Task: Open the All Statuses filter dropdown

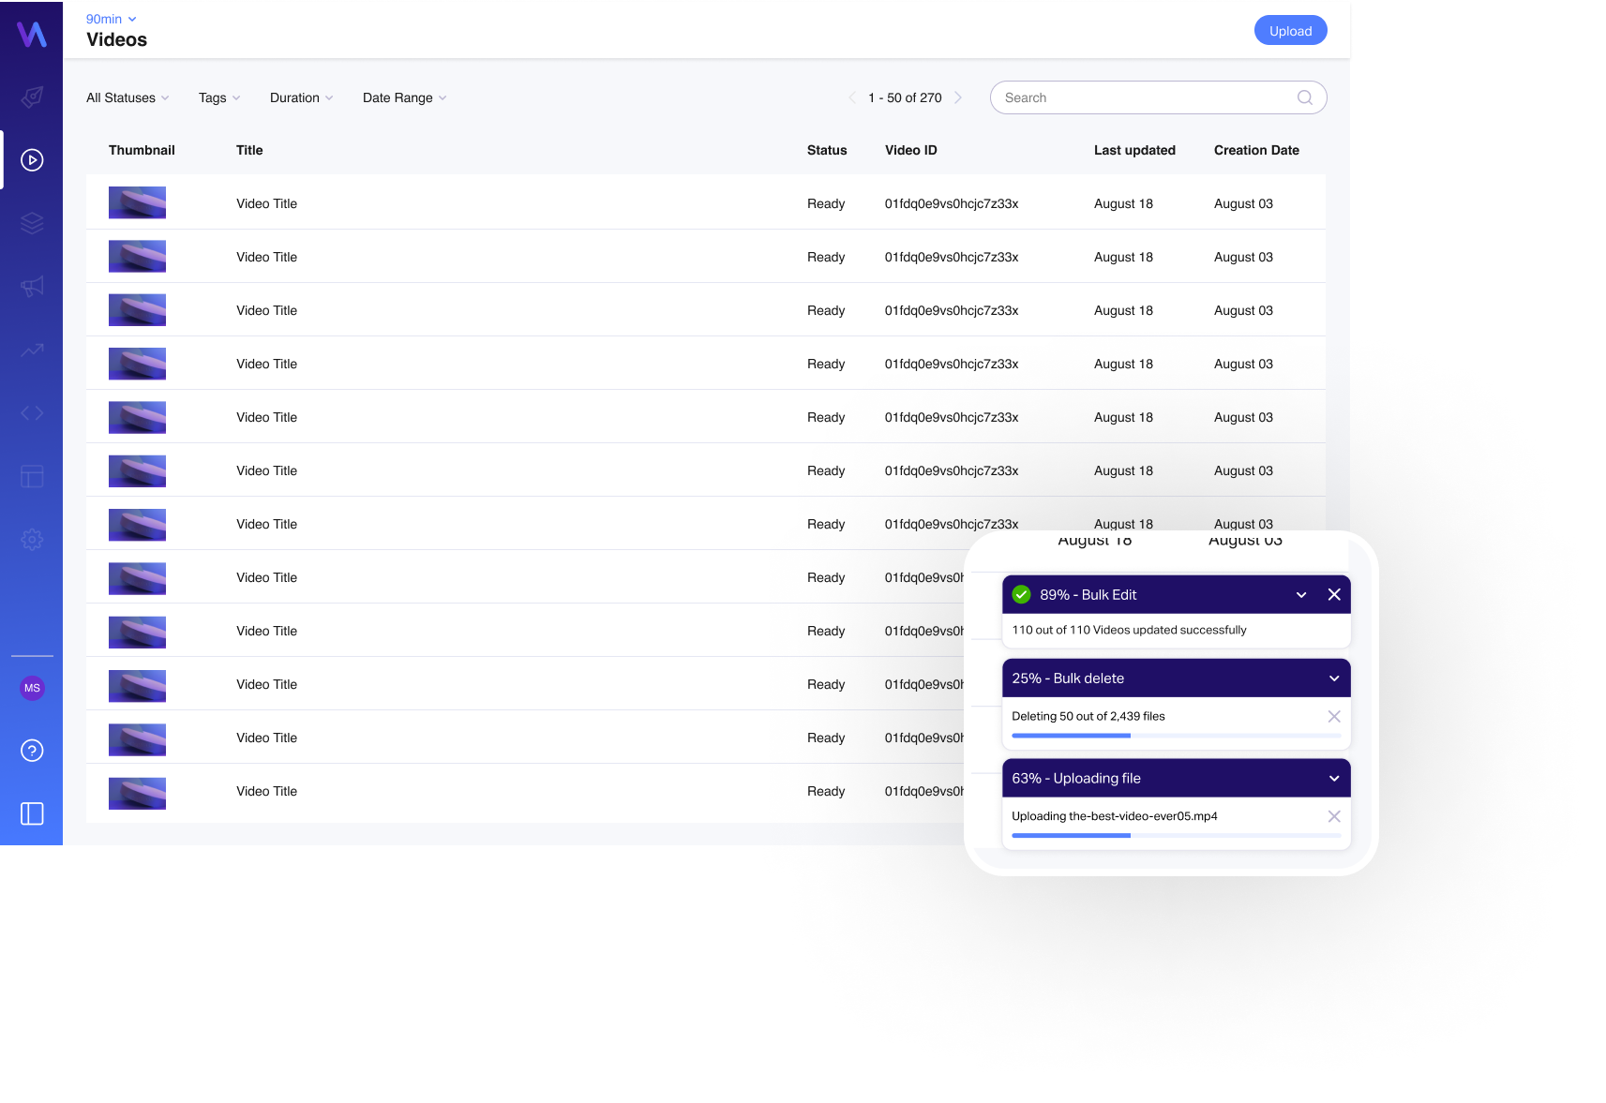Action: coord(128,97)
